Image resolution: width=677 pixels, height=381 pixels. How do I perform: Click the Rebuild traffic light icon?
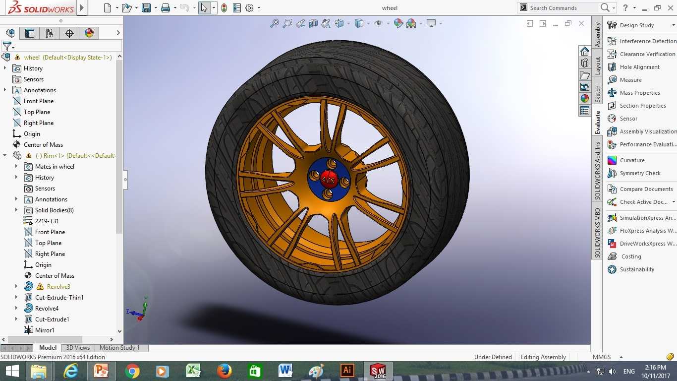click(224, 8)
